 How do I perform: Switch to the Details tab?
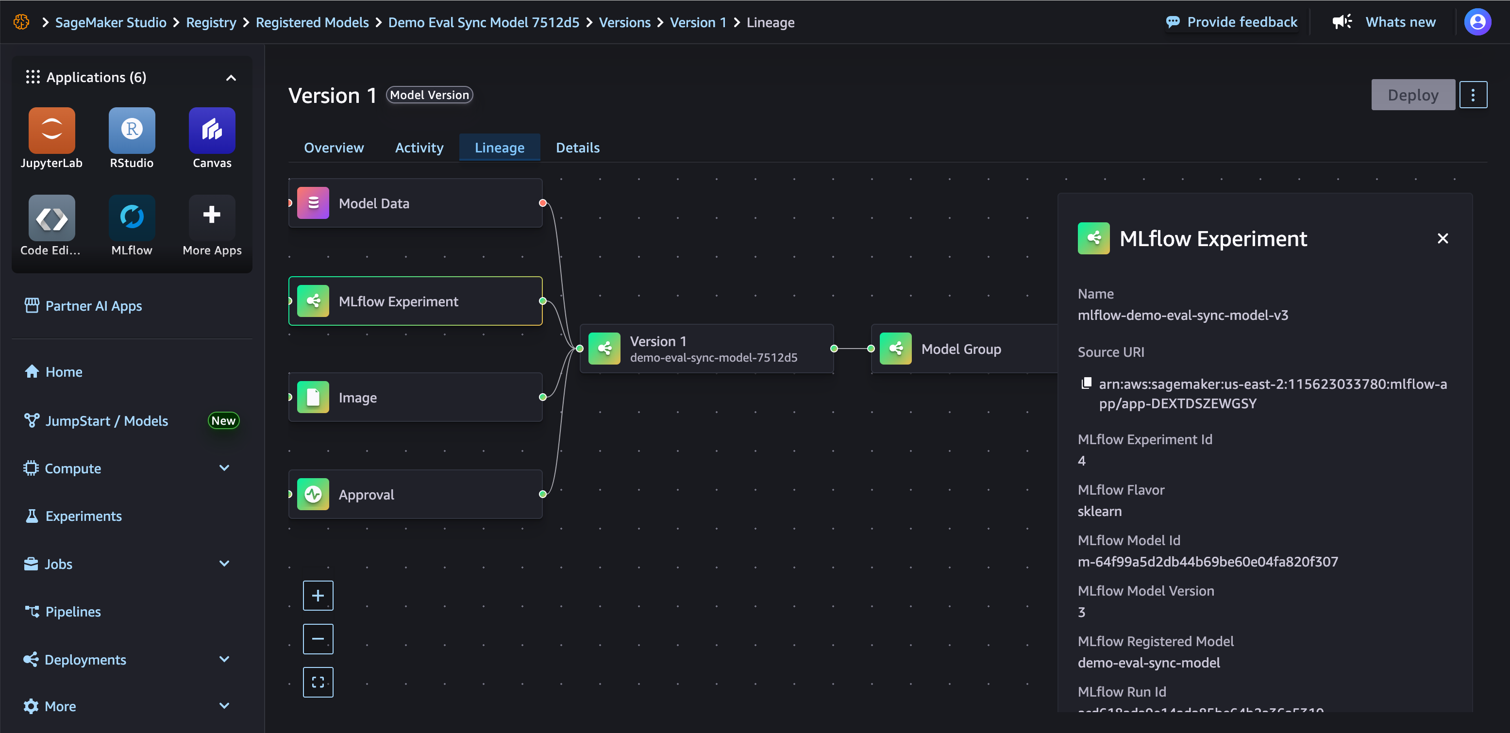(577, 148)
